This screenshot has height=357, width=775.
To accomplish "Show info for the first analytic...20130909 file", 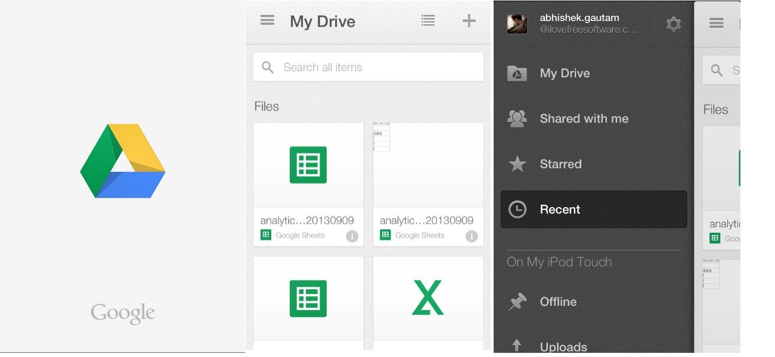I will coord(352,236).
